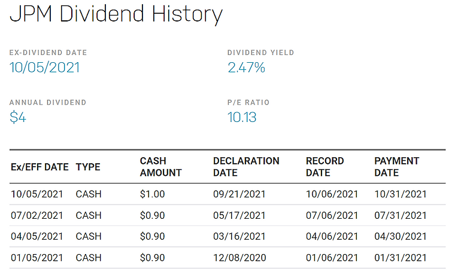The width and height of the screenshot is (449, 272).
Task: Click $0.90 amount in the 07/02/2021 row
Action: 152,215
